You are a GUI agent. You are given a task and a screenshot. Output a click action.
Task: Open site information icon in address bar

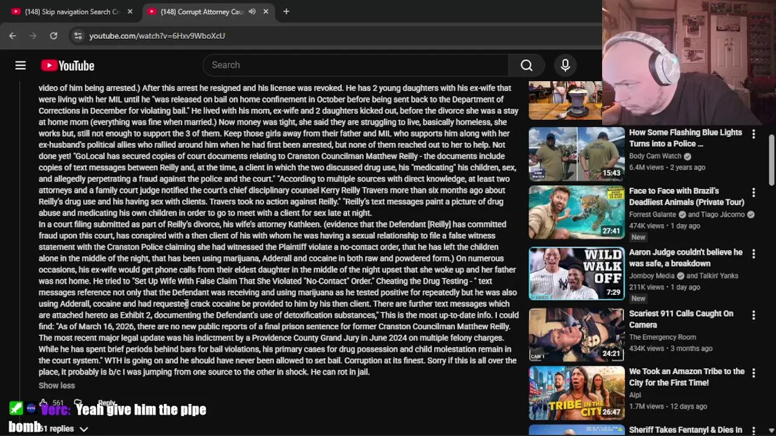click(x=78, y=36)
